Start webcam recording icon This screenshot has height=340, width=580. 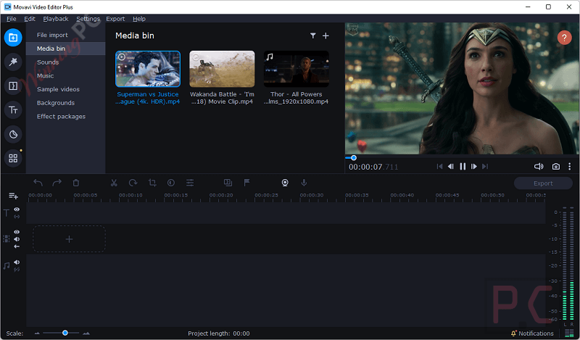(285, 183)
